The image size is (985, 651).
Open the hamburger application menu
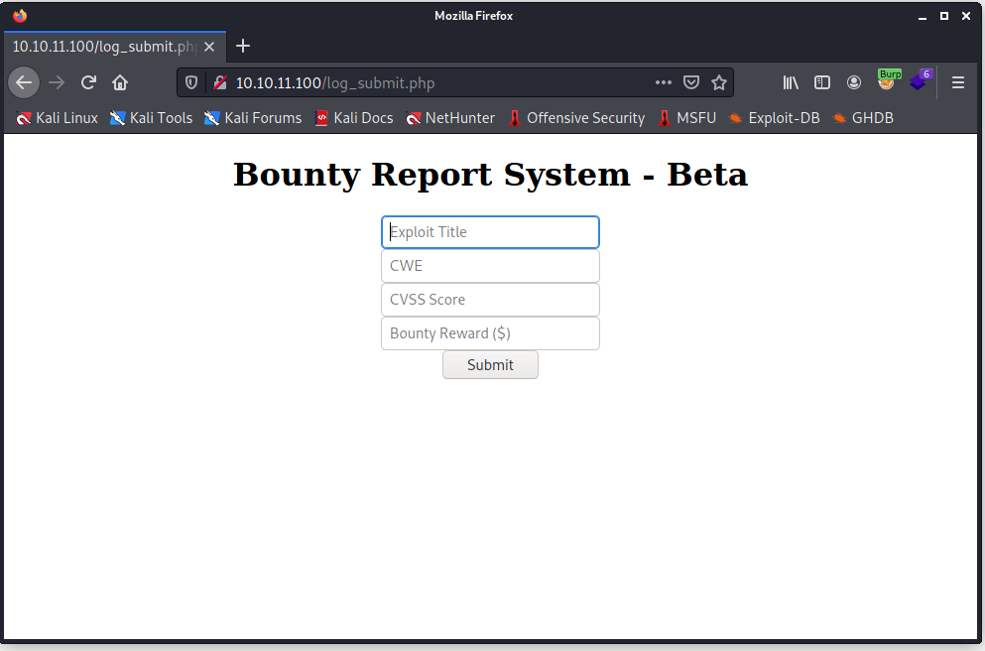958,82
